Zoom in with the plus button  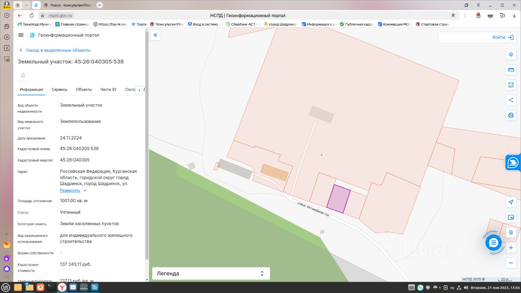tap(511, 248)
